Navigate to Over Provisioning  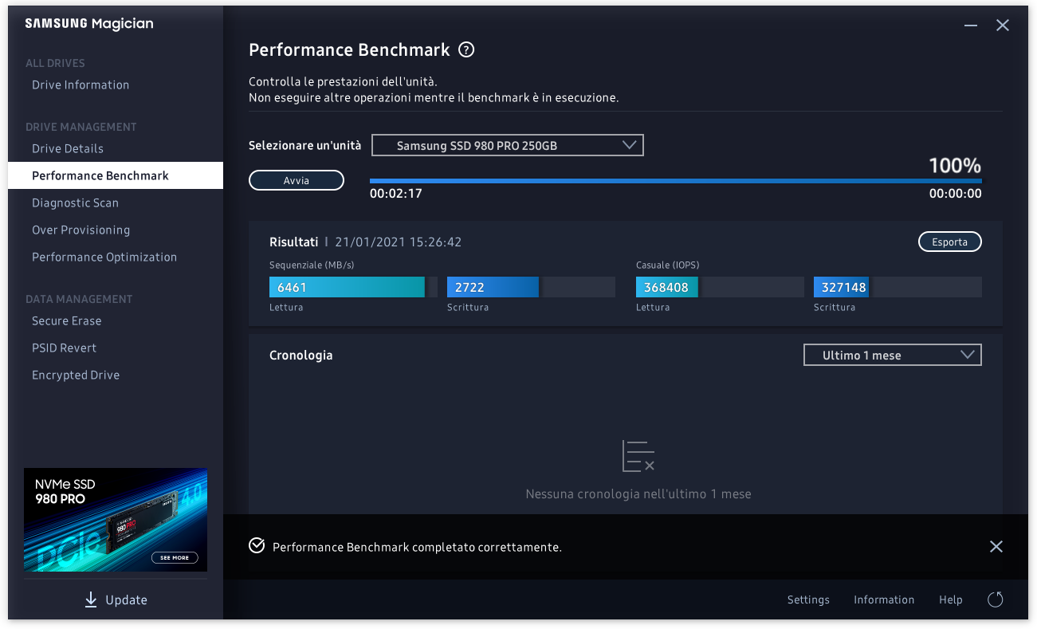[81, 230]
